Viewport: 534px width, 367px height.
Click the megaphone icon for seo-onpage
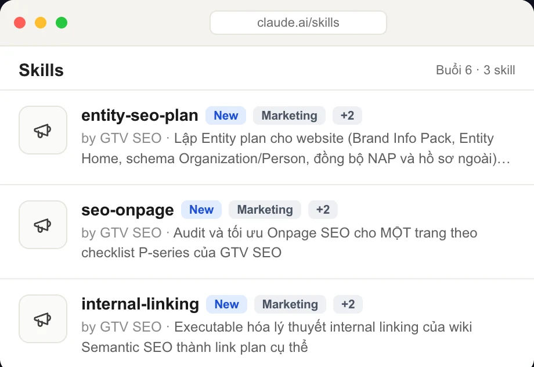tap(43, 225)
